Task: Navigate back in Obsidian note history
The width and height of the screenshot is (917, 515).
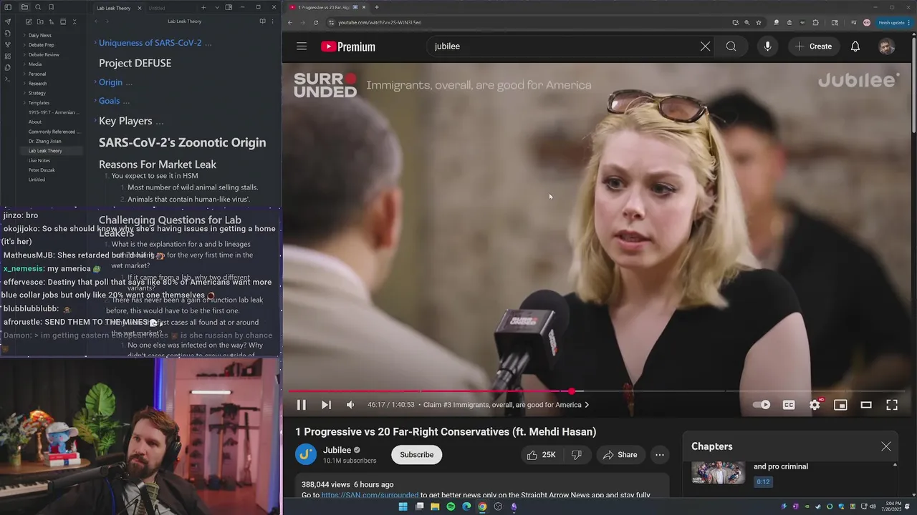Action: click(97, 21)
